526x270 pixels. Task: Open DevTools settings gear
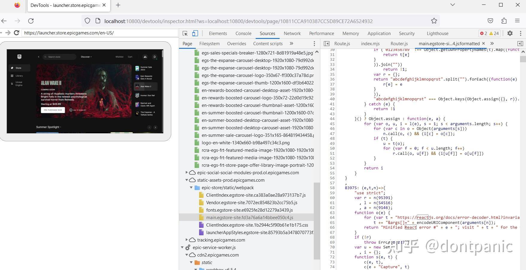coord(510,33)
